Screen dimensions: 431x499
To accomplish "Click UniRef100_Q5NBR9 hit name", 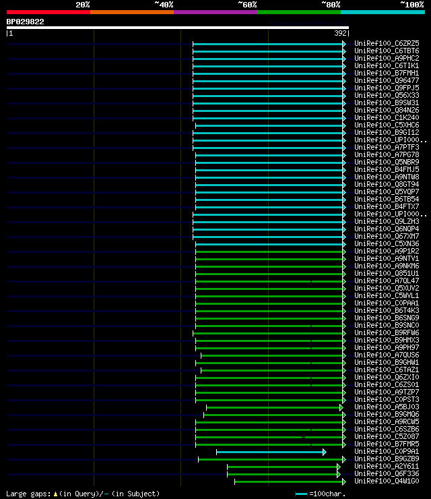I will [x=387, y=163].
